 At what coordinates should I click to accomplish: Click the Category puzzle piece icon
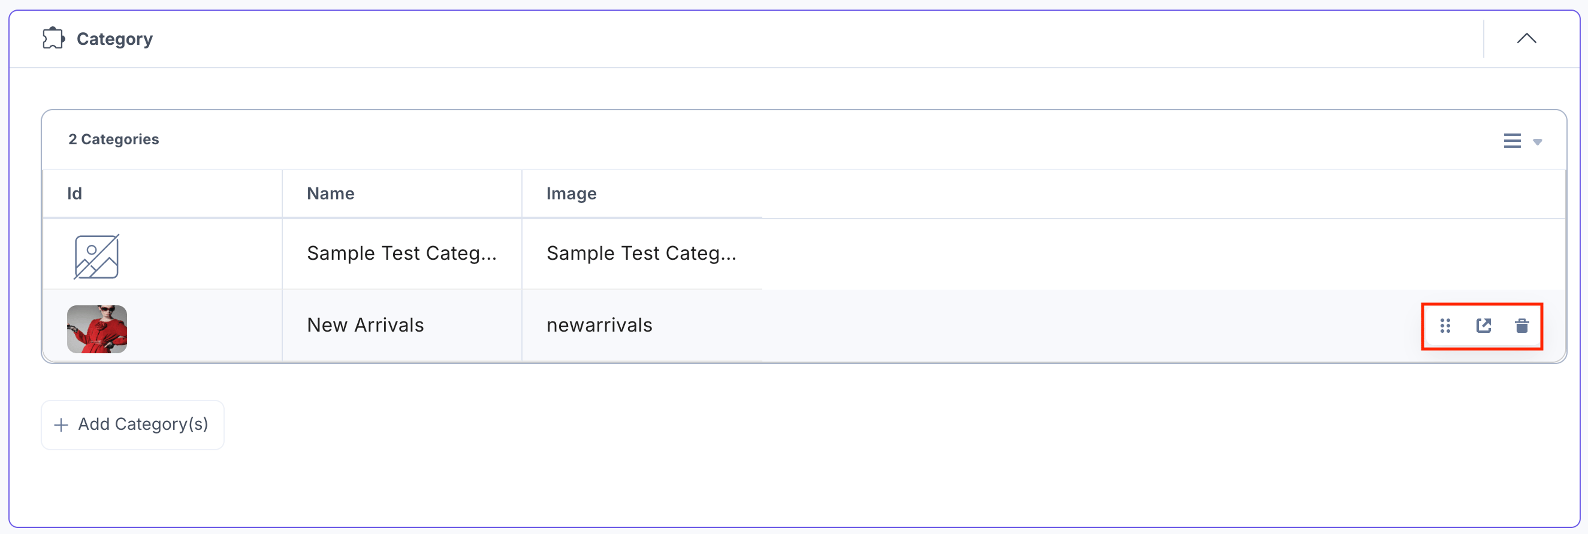[54, 38]
